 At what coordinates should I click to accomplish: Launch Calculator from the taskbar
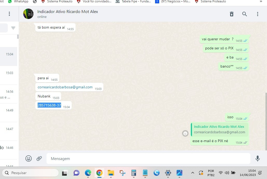pos(134,173)
